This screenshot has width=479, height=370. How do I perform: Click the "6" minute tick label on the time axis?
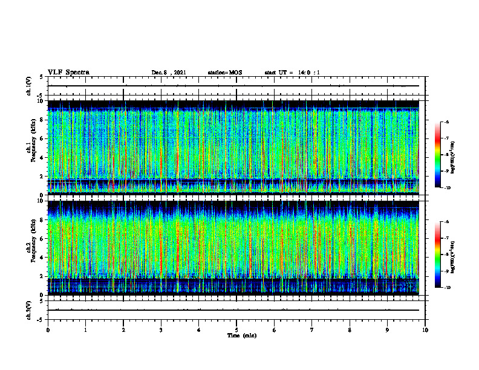point(275,330)
